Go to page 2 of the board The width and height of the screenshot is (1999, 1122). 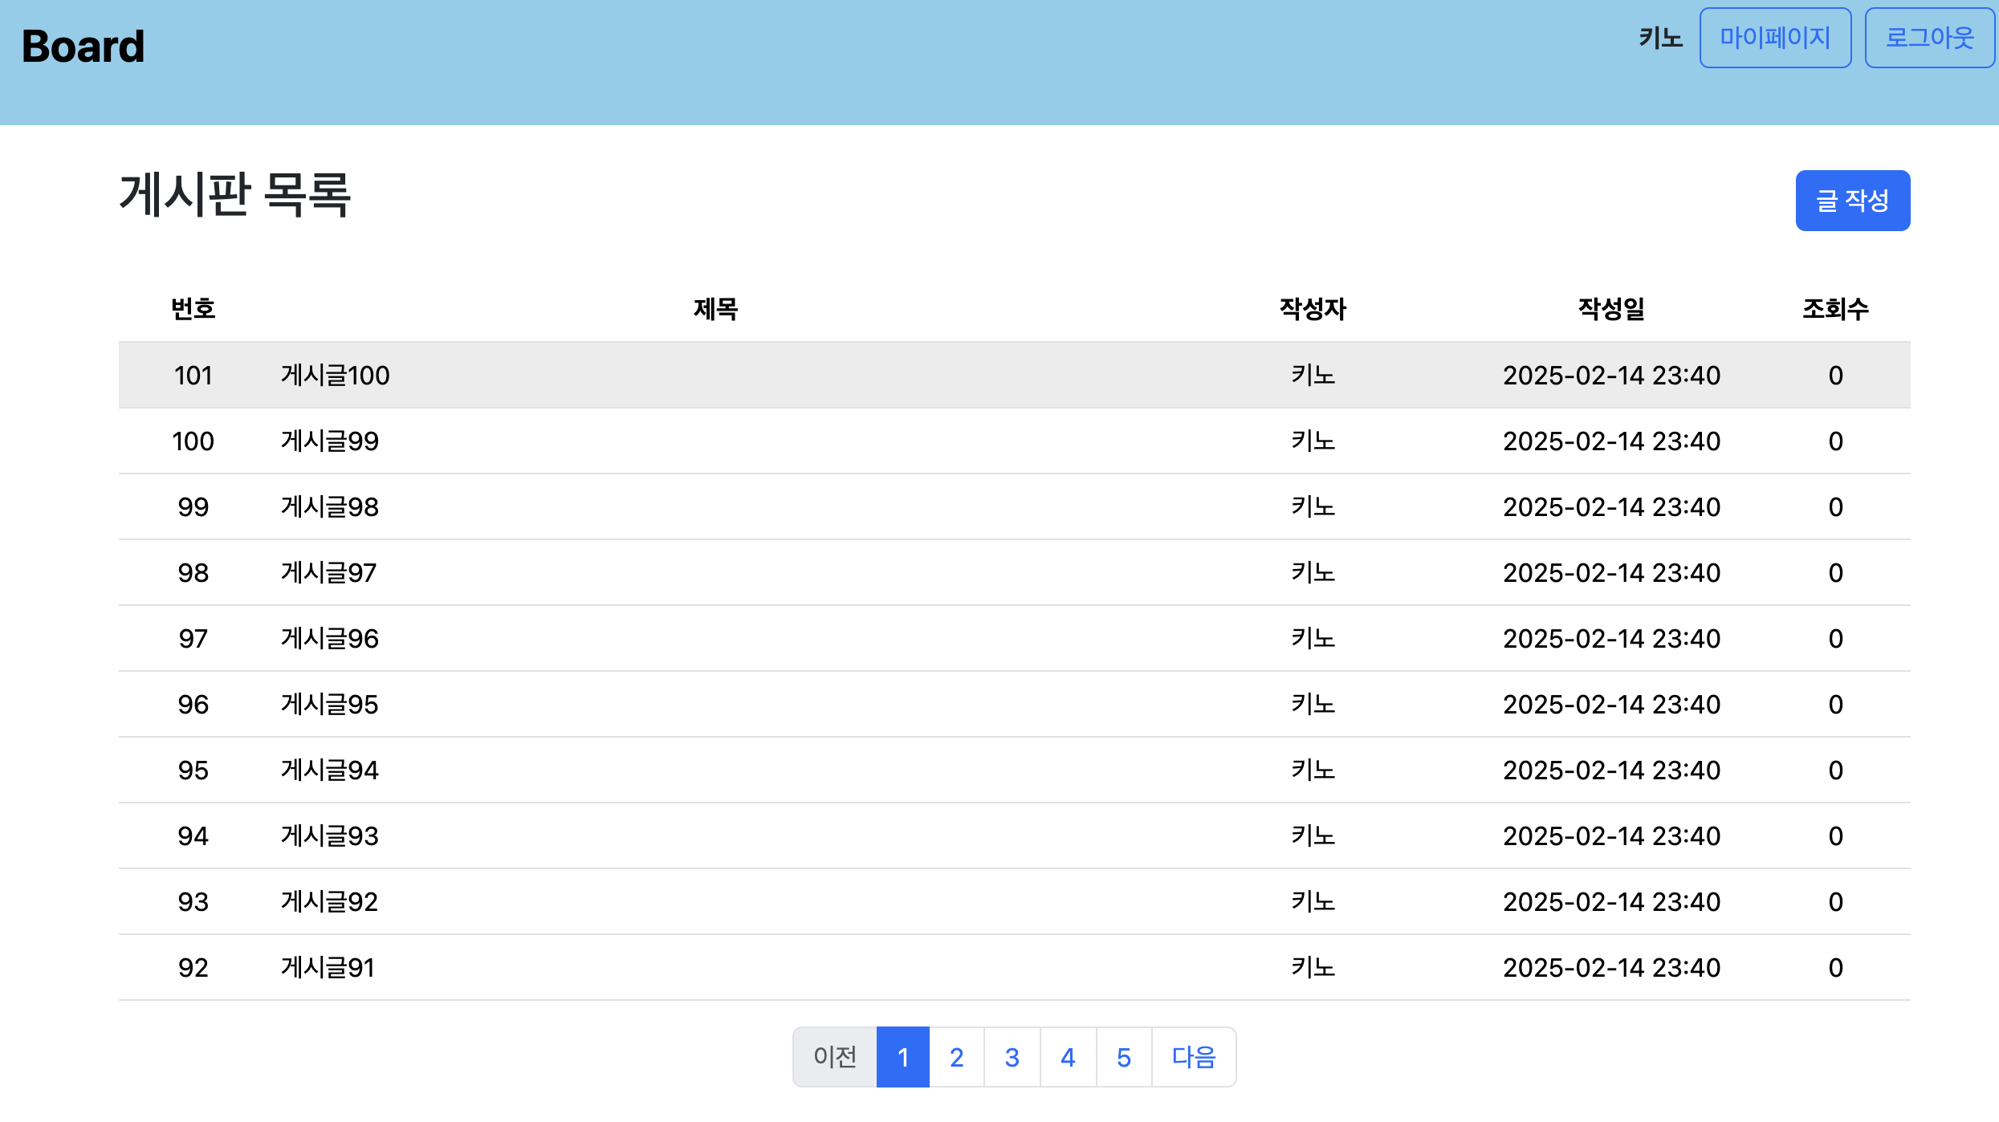[x=956, y=1057]
